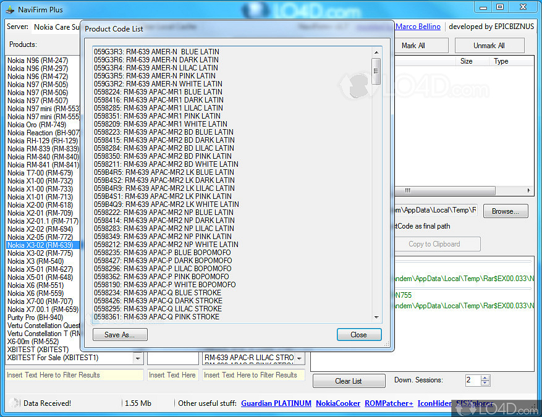Select code 0598209 APAC-MR1 WHITE LATIN

click(161, 124)
